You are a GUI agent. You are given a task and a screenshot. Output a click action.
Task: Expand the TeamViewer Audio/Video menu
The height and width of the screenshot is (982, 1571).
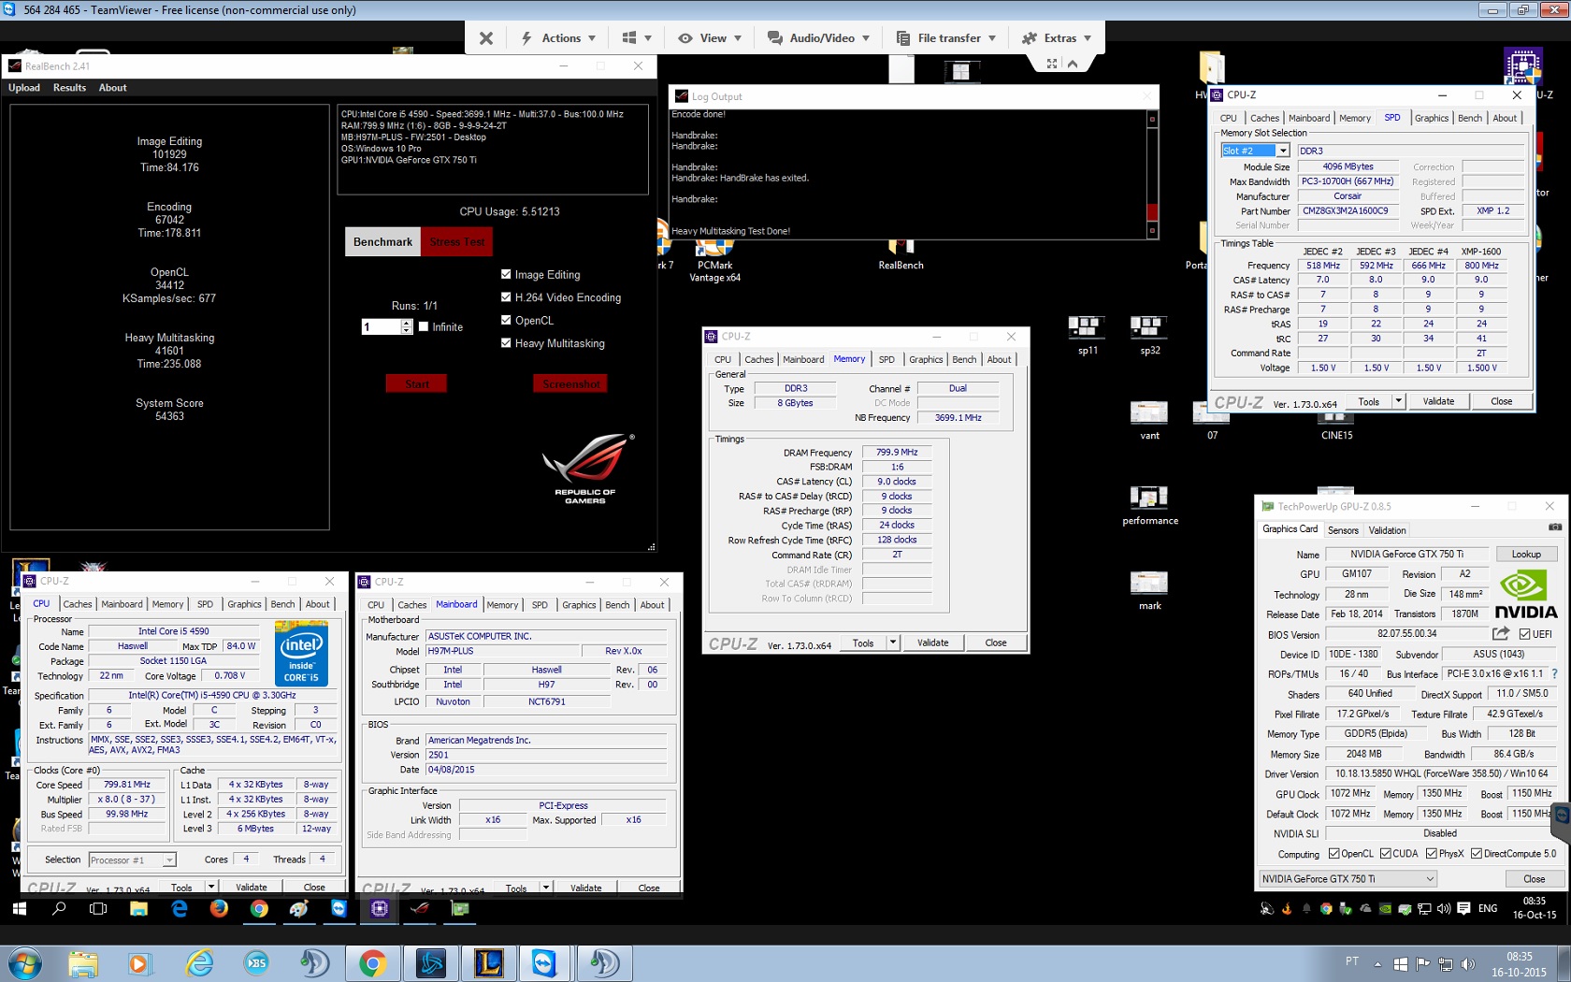818,38
